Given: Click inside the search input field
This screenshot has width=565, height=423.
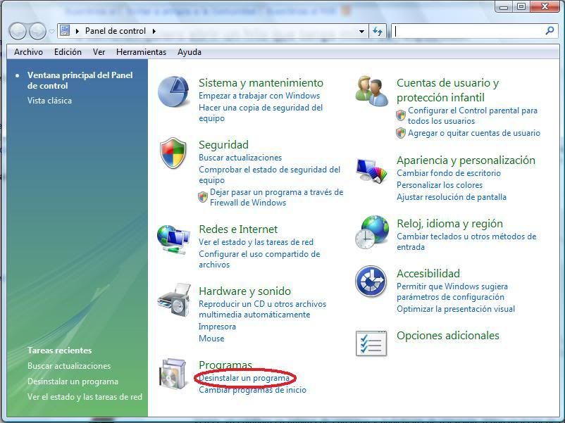Looking at the screenshot, I should point(468,31).
